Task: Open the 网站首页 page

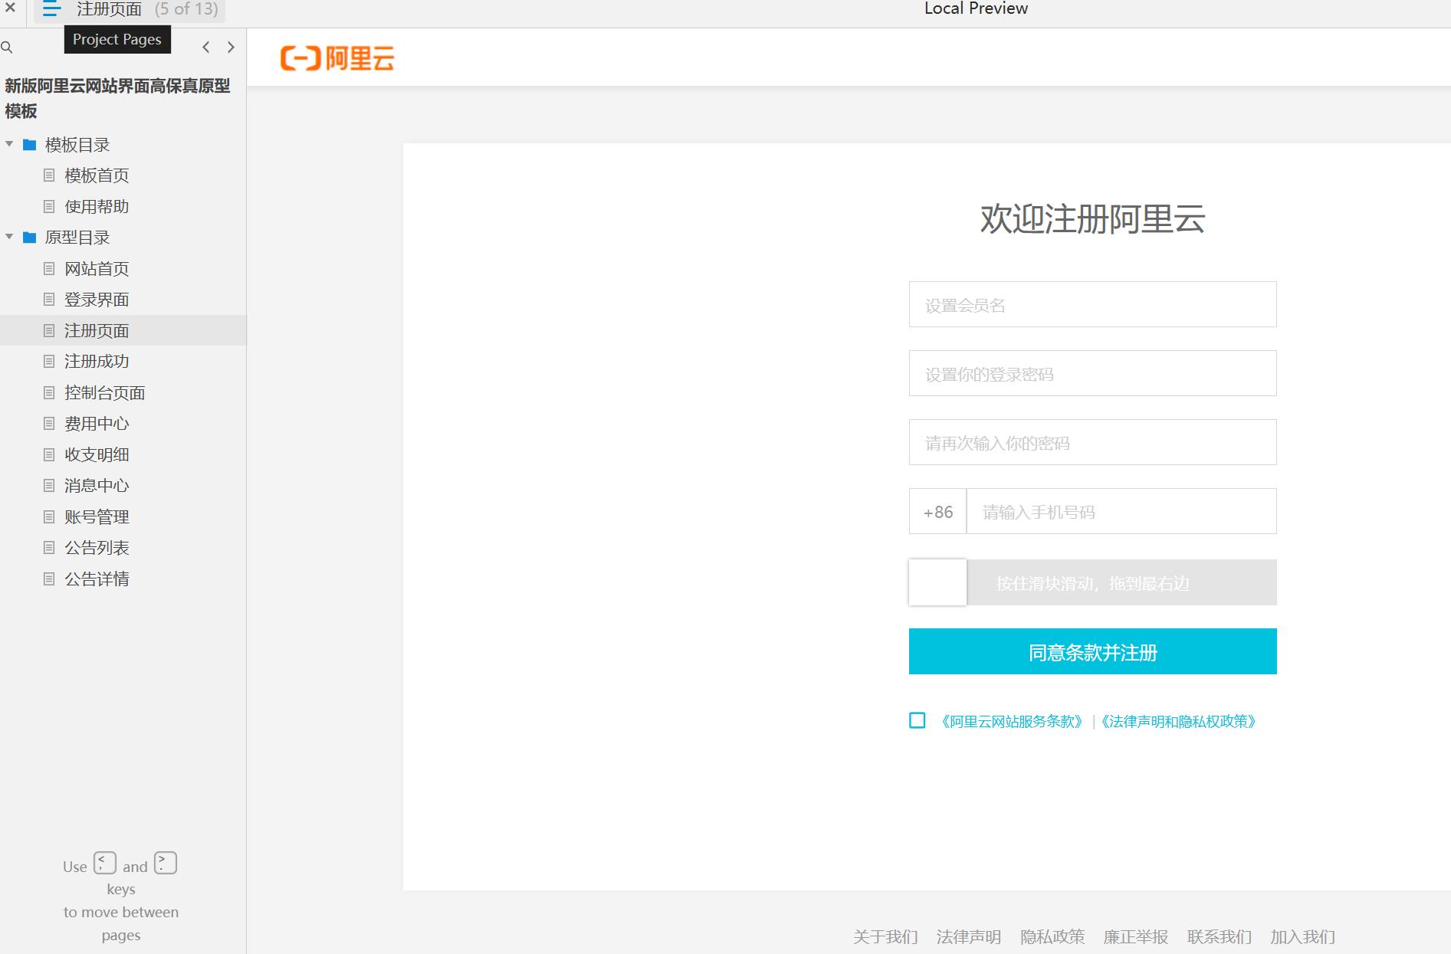Action: (x=97, y=269)
